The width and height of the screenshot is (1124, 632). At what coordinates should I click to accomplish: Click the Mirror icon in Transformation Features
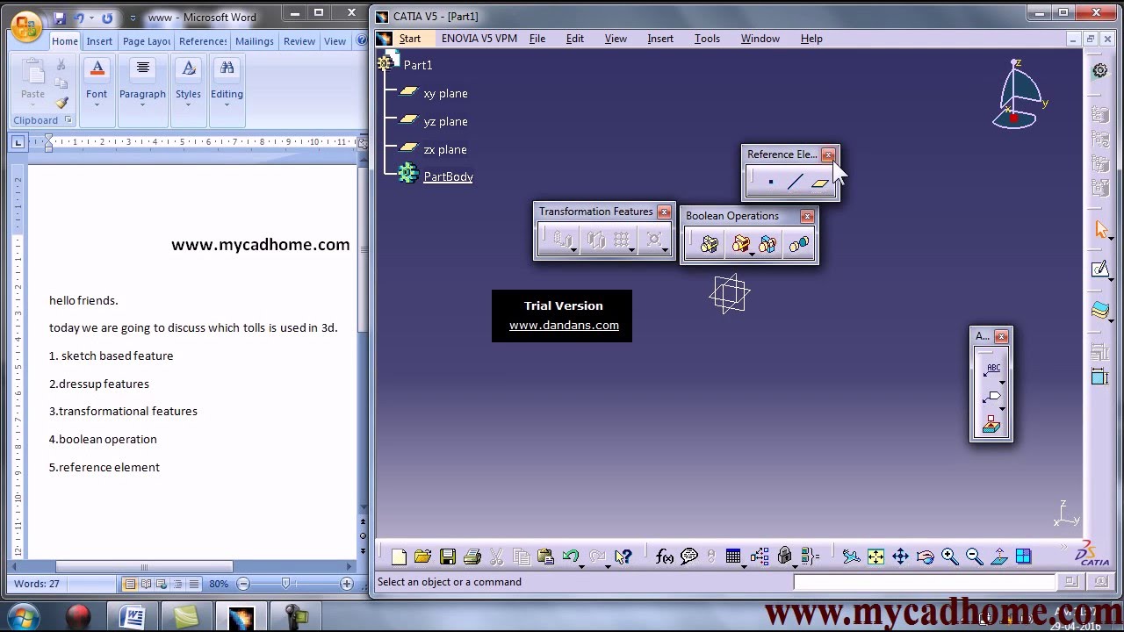[596, 240]
